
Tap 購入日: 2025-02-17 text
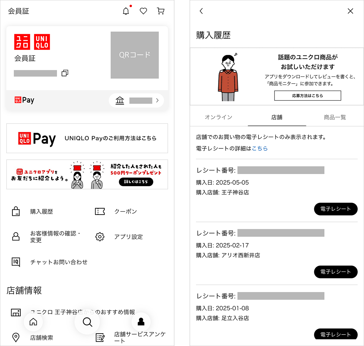(222, 245)
